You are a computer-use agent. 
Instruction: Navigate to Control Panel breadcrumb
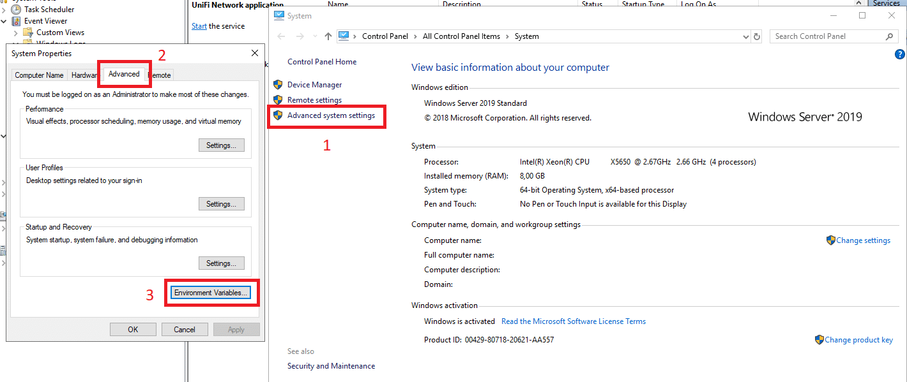pos(385,36)
